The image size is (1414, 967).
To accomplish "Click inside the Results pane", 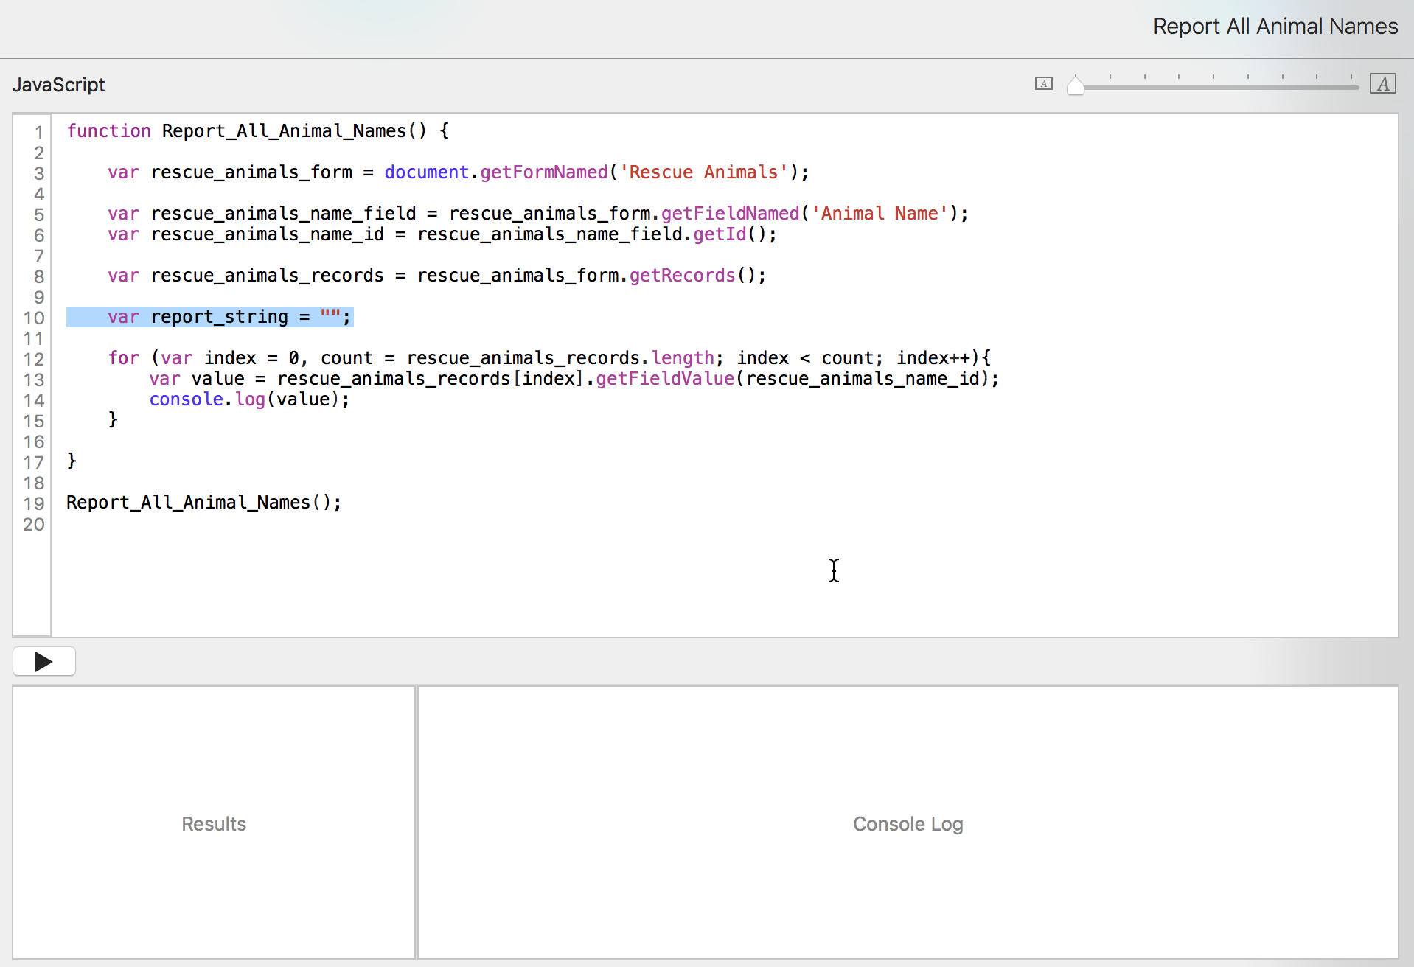I will [x=214, y=823].
